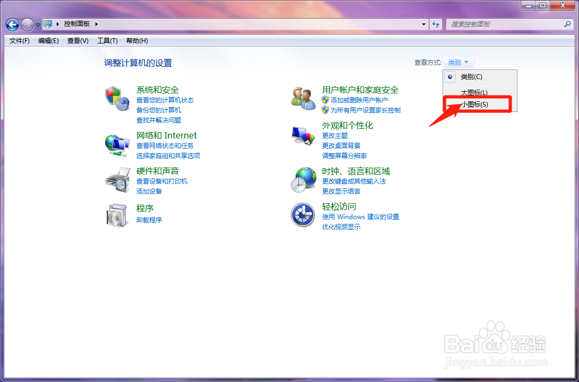The height and width of the screenshot is (382, 579).
Task: Click the User Accounts people icon
Action: [304, 99]
